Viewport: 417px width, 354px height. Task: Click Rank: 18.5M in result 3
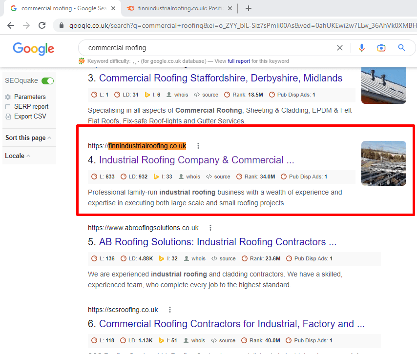pos(244,95)
